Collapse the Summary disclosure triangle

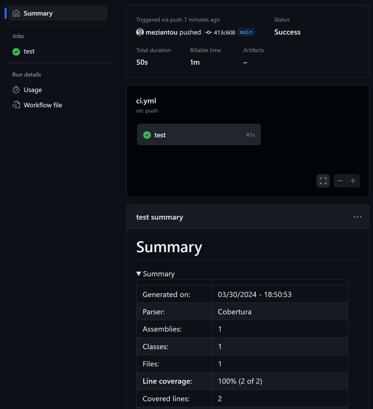coord(139,274)
